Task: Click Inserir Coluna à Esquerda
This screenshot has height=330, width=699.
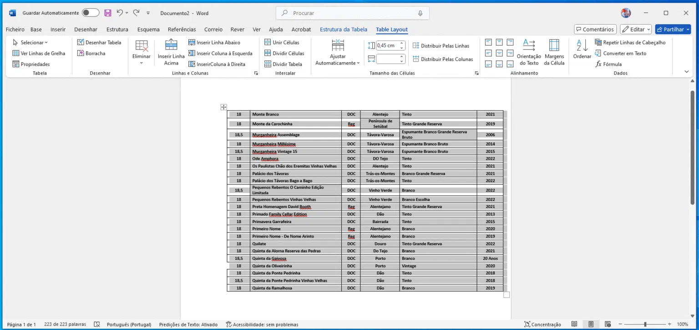Action: [x=220, y=53]
